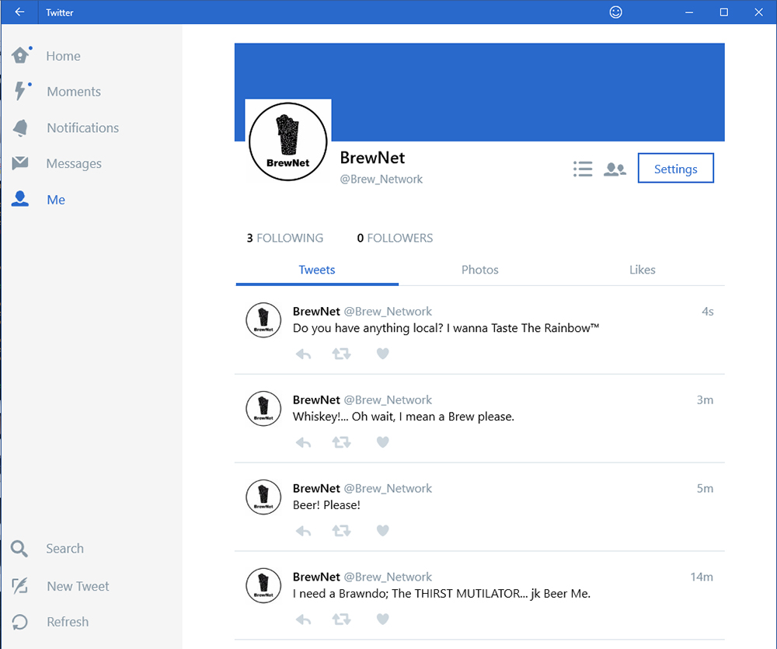Click the Twitter title in the title bar
777x649 pixels.
click(x=60, y=13)
